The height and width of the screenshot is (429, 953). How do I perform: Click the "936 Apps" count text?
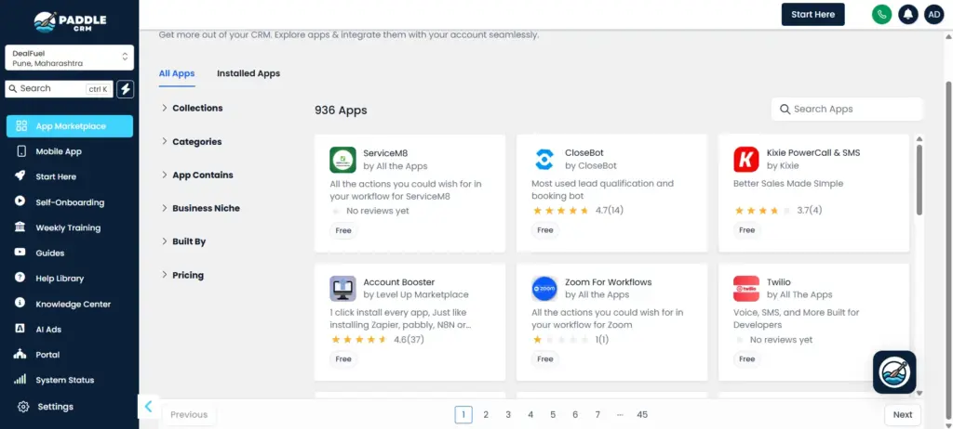point(341,110)
